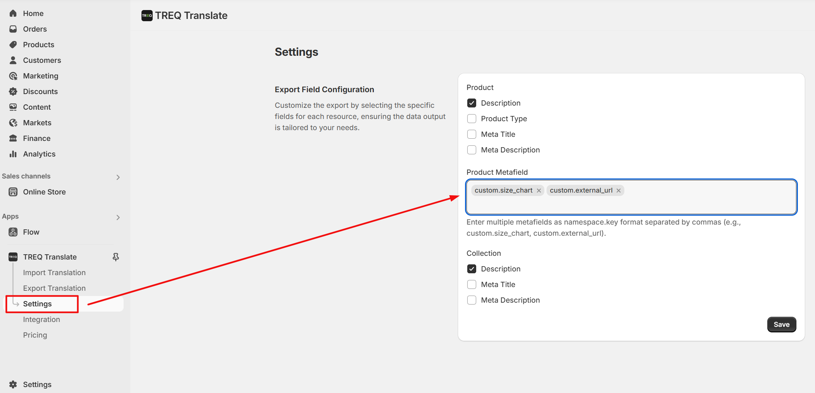Open the Content label in sidebar
This screenshot has height=393, width=815.
pyautogui.click(x=37, y=107)
